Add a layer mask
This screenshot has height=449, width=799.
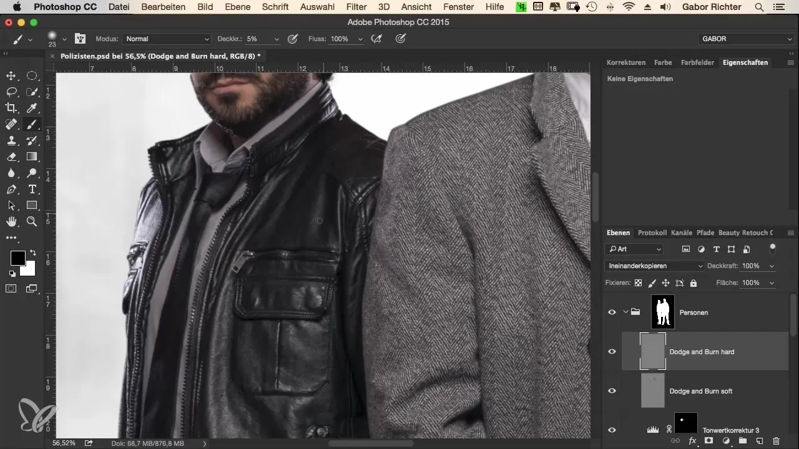click(x=709, y=440)
